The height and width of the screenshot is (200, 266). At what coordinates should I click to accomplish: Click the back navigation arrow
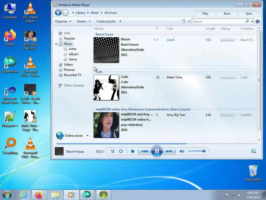58,12
